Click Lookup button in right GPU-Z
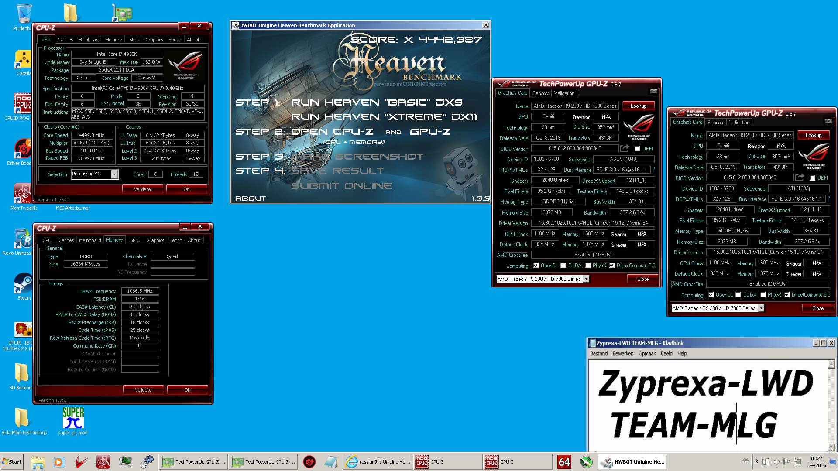Image resolution: width=838 pixels, height=471 pixels. (x=814, y=135)
